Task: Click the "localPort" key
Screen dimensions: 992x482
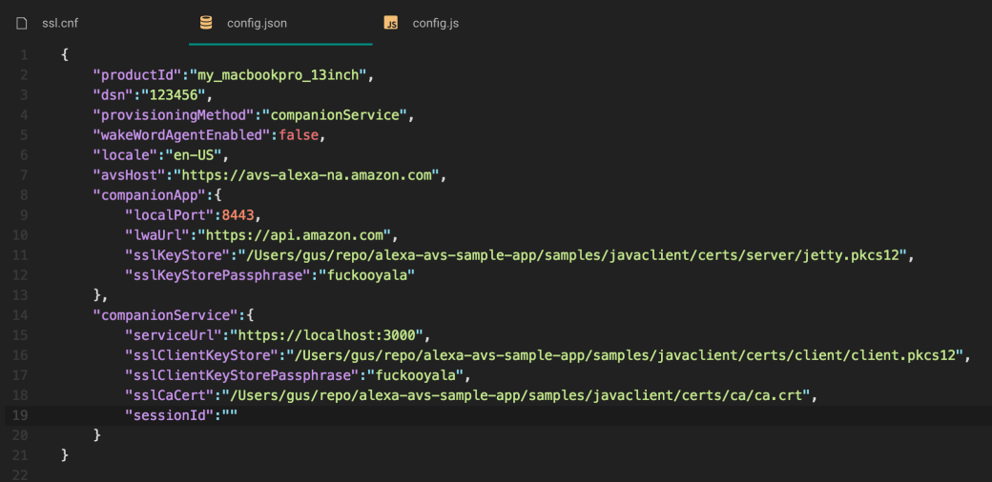Action: [x=169, y=215]
